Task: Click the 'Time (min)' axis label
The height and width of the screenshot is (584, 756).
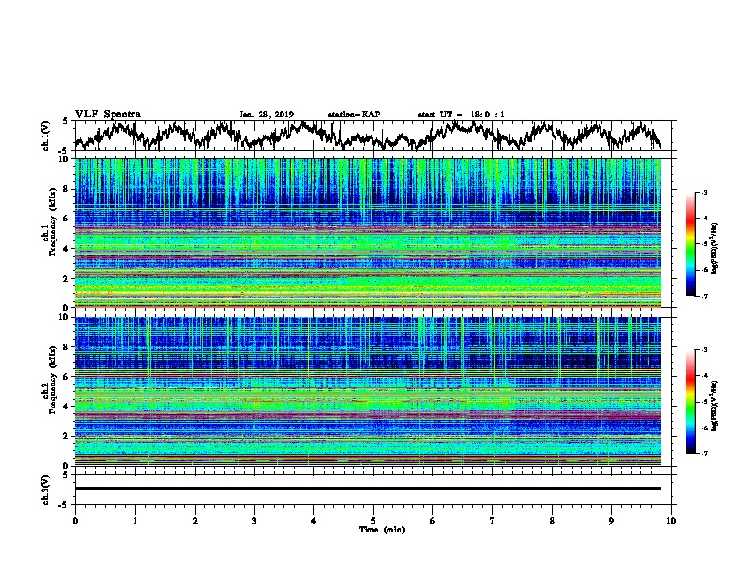Action: [382, 530]
